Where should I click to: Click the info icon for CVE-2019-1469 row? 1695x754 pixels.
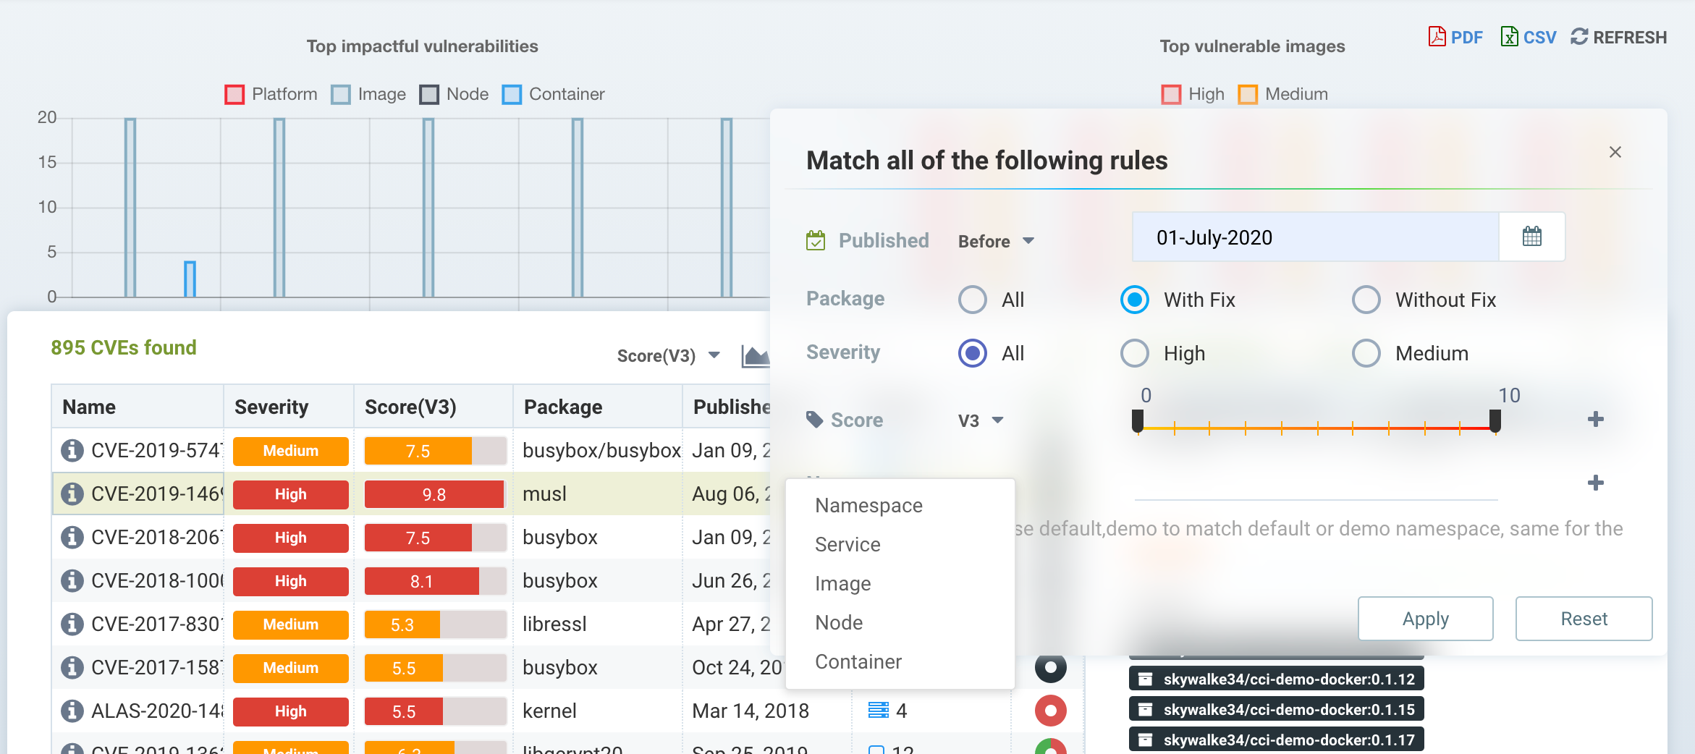tap(72, 494)
